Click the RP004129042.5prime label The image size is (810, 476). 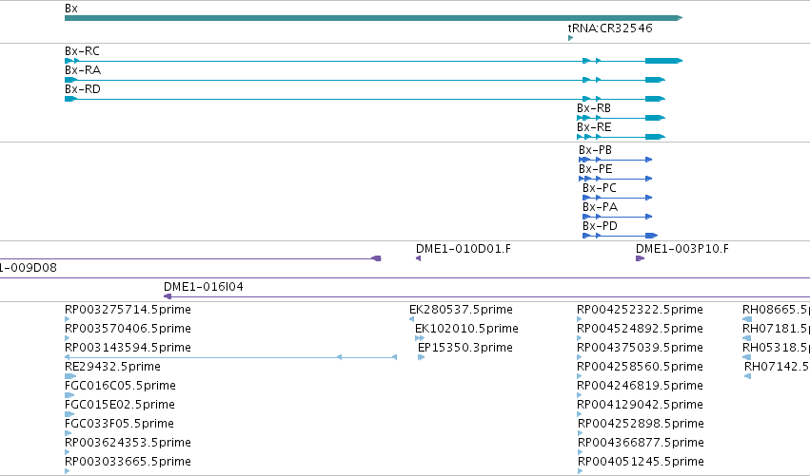[x=640, y=405]
